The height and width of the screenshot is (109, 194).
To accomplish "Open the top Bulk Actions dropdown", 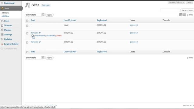I will (x=35, y=15).
